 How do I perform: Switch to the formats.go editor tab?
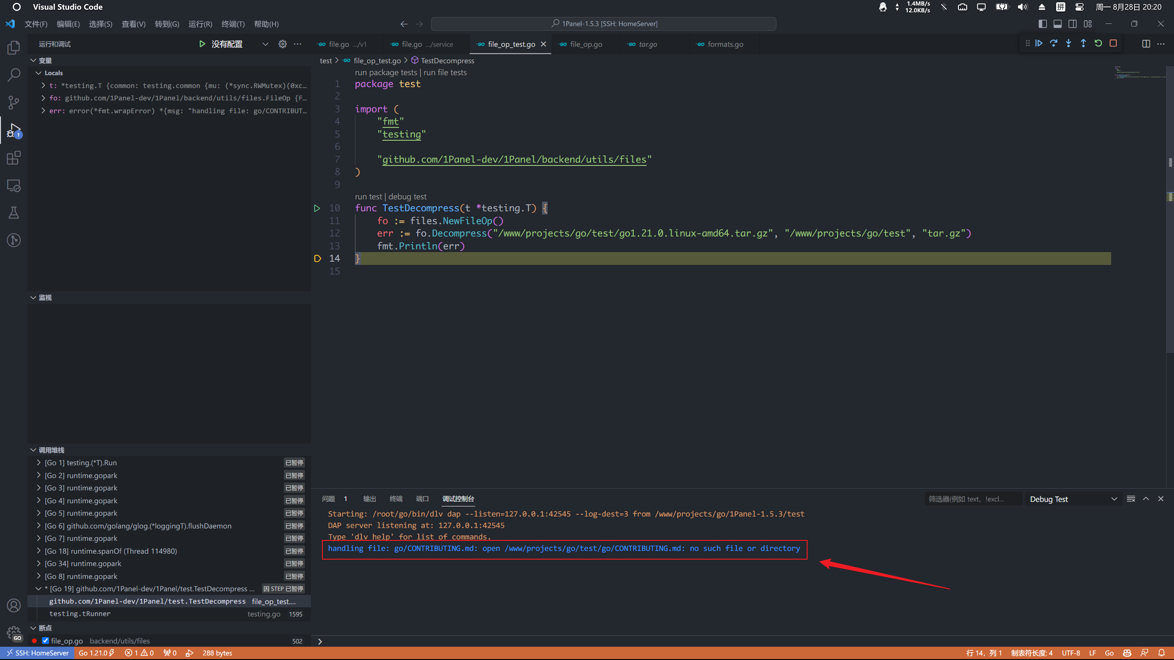(x=725, y=44)
